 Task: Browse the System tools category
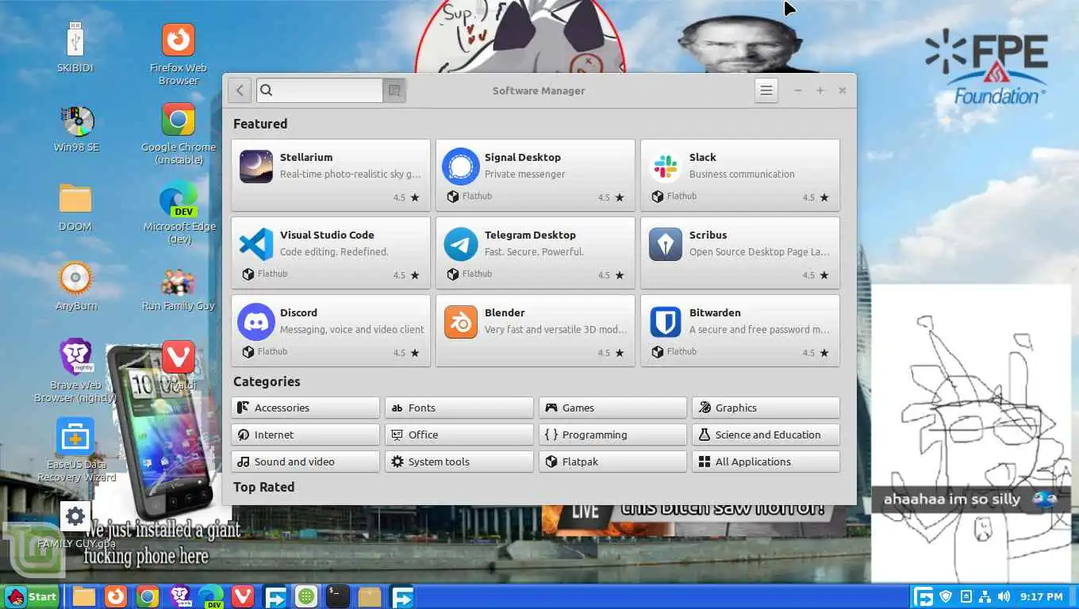click(459, 462)
